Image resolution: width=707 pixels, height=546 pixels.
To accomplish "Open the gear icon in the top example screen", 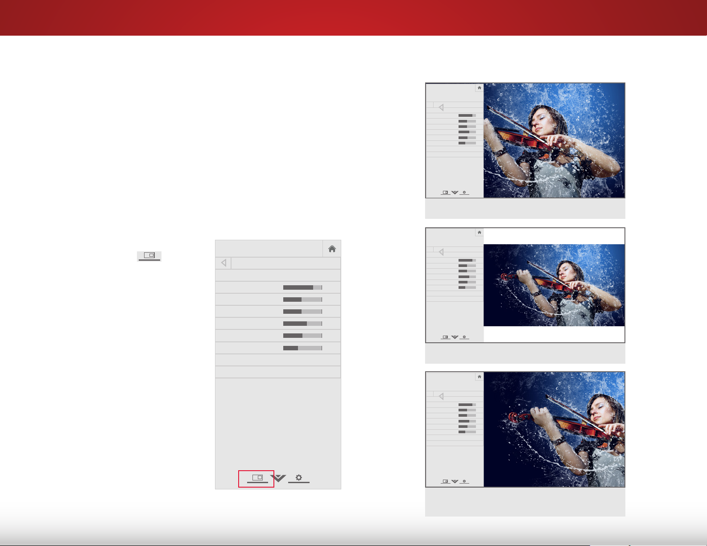I will click(x=464, y=193).
